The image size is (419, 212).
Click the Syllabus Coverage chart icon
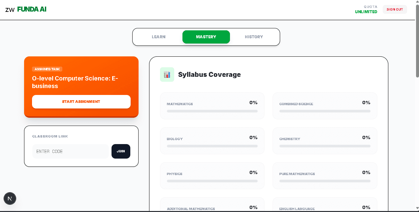pyautogui.click(x=167, y=75)
